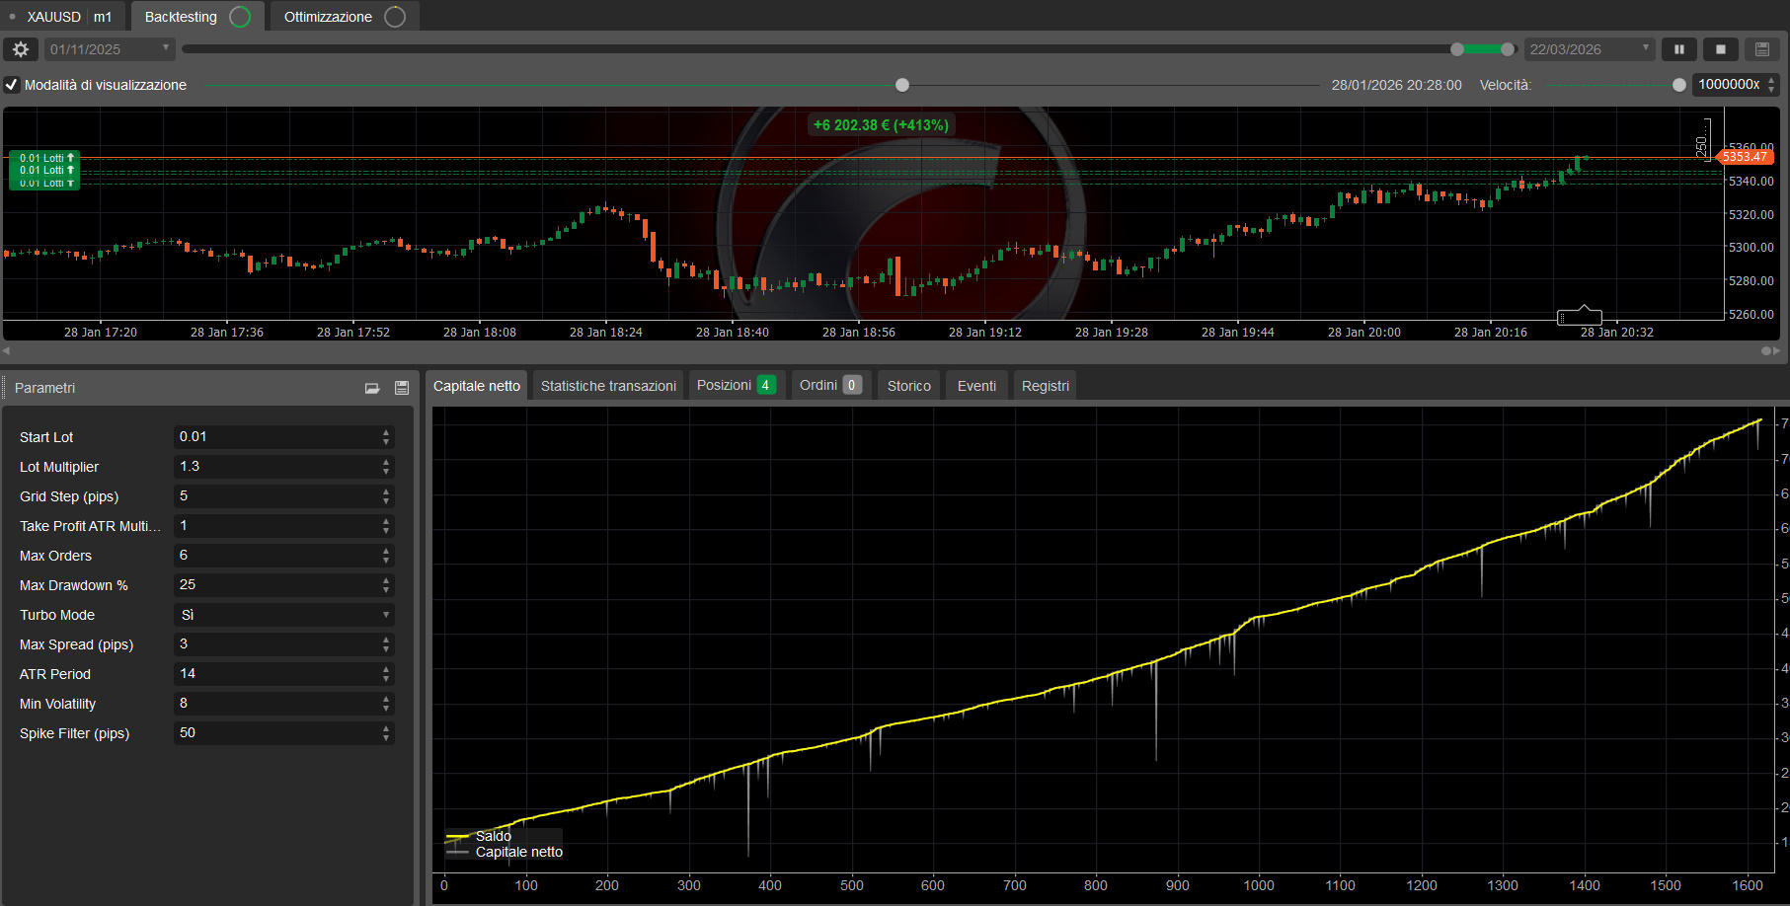The height and width of the screenshot is (906, 1790).
Task: Open the 01/11/2025 start date picker
Action: (x=110, y=49)
